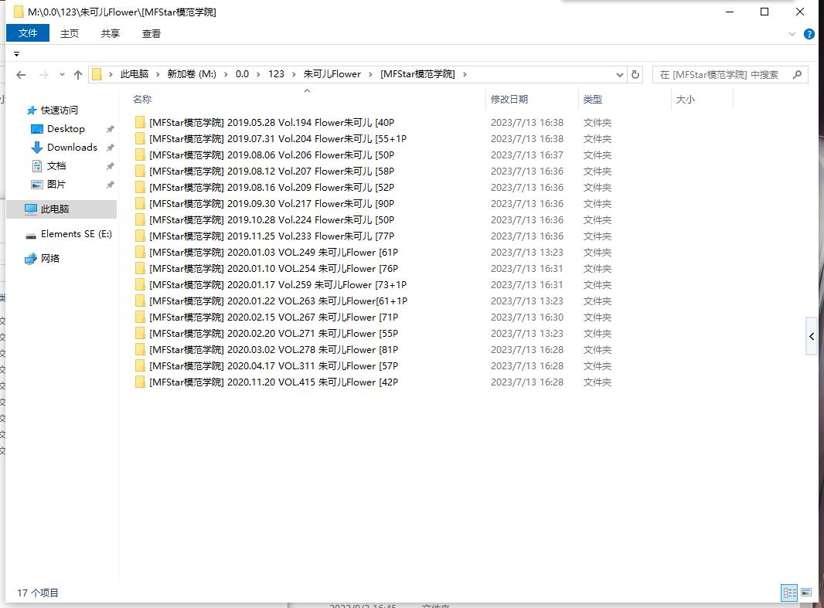Expand the chevron after 新加卷 (M:) breadcrumb
The width and height of the screenshot is (824, 608).
[226, 75]
